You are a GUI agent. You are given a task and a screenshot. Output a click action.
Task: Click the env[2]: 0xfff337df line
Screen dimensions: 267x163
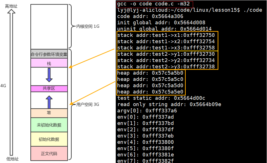pos(146,130)
